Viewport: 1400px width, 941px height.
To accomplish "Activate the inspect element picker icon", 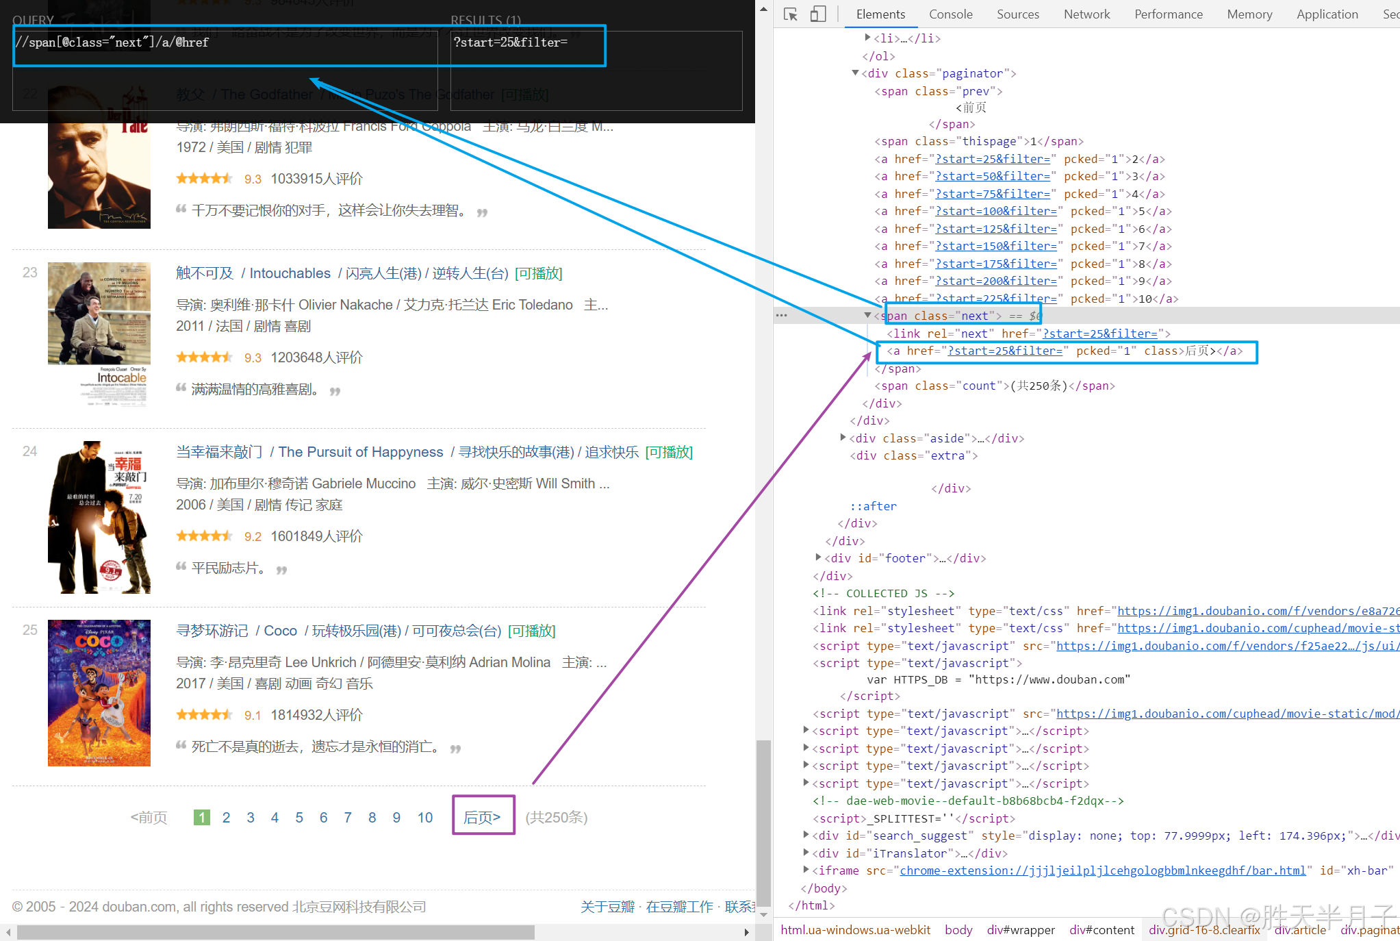I will tap(791, 14).
